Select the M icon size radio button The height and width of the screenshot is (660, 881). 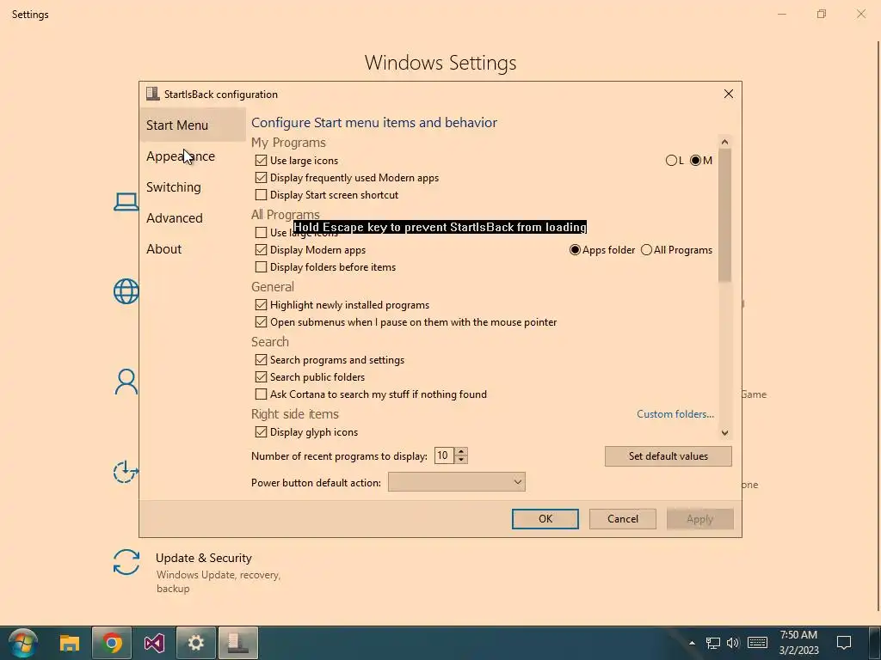(x=695, y=161)
